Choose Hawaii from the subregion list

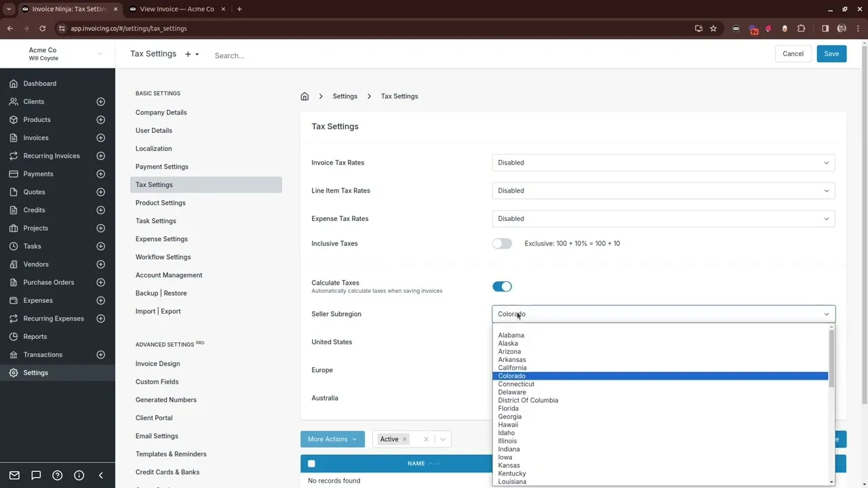[x=660, y=425]
